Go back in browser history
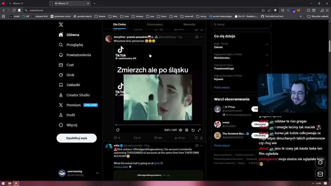331x186 pixels. click(x=4, y=10)
